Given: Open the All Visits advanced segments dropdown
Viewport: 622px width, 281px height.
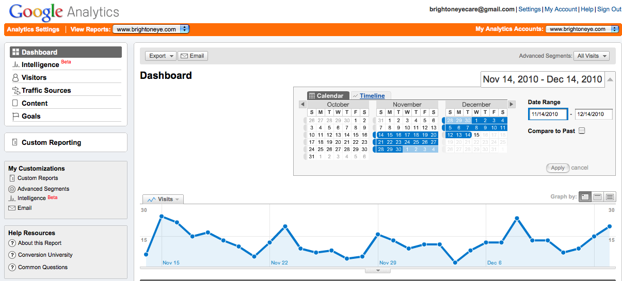Looking at the screenshot, I should click(x=592, y=56).
